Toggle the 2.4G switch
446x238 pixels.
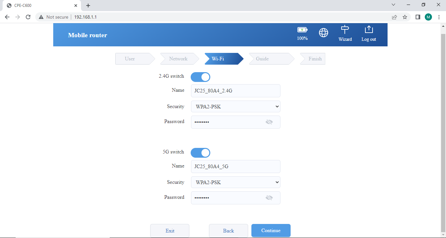pos(200,77)
